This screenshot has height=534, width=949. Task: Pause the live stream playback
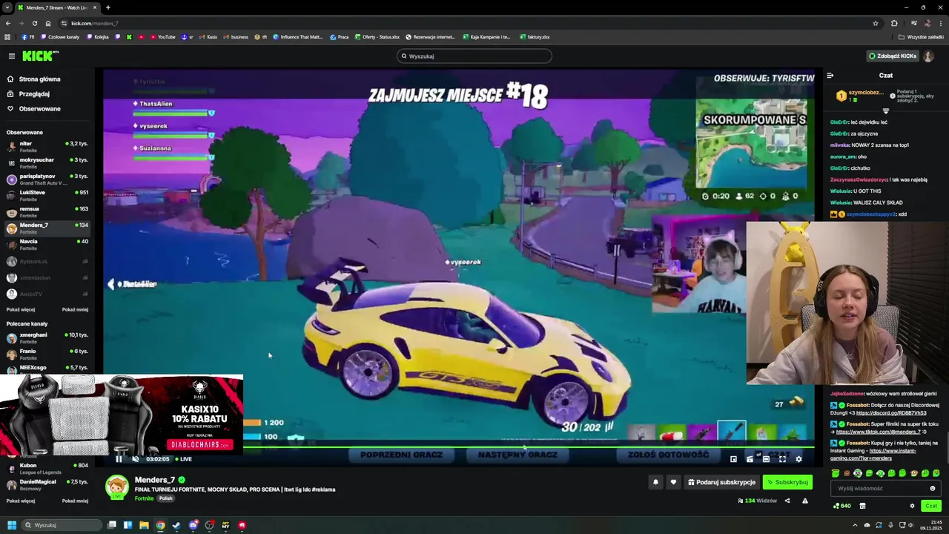pos(119,459)
